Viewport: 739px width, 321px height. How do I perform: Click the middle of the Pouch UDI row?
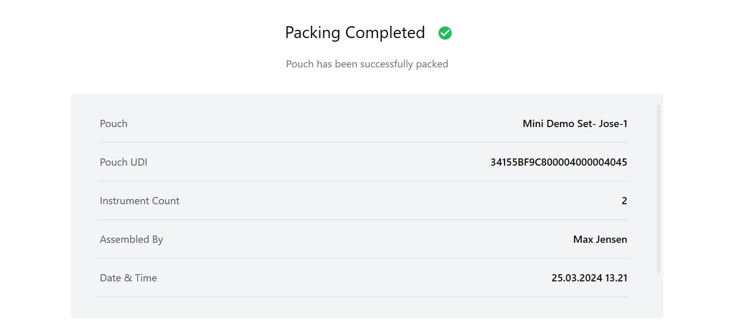click(x=363, y=162)
